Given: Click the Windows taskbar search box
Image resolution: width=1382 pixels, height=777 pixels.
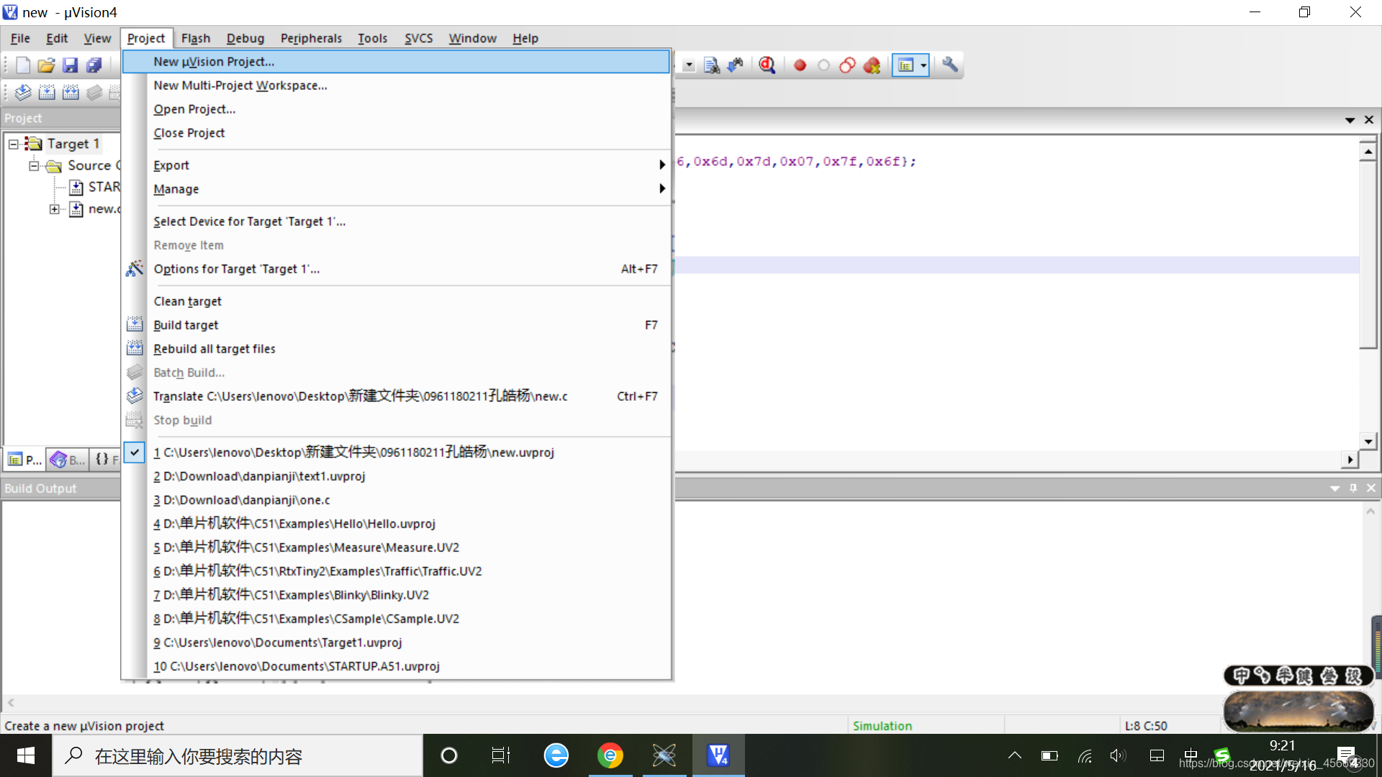Looking at the screenshot, I should click(x=238, y=756).
